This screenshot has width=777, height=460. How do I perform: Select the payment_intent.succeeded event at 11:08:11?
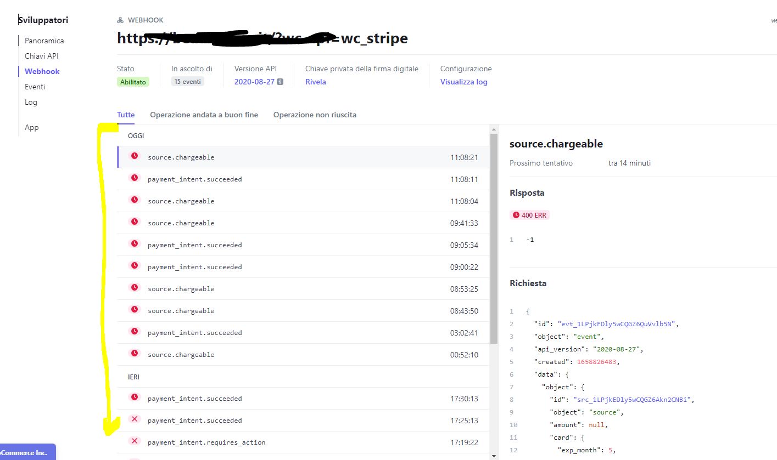coord(303,179)
